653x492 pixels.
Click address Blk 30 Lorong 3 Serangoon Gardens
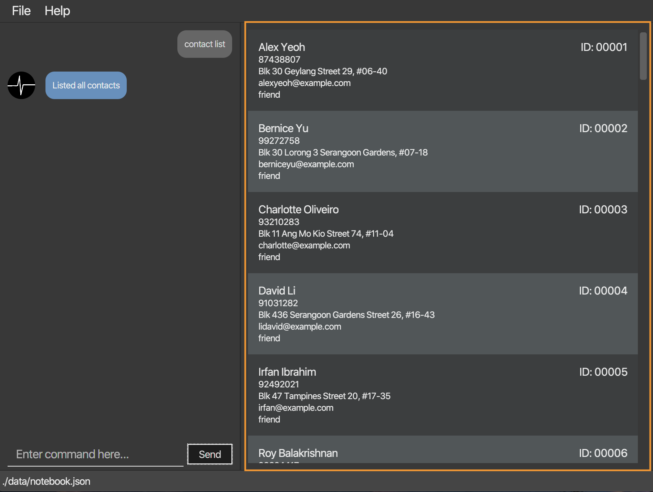(x=343, y=152)
